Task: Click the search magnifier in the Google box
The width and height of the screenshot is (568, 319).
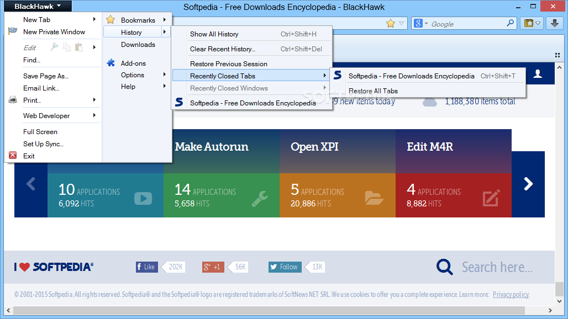Action: [x=510, y=23]
